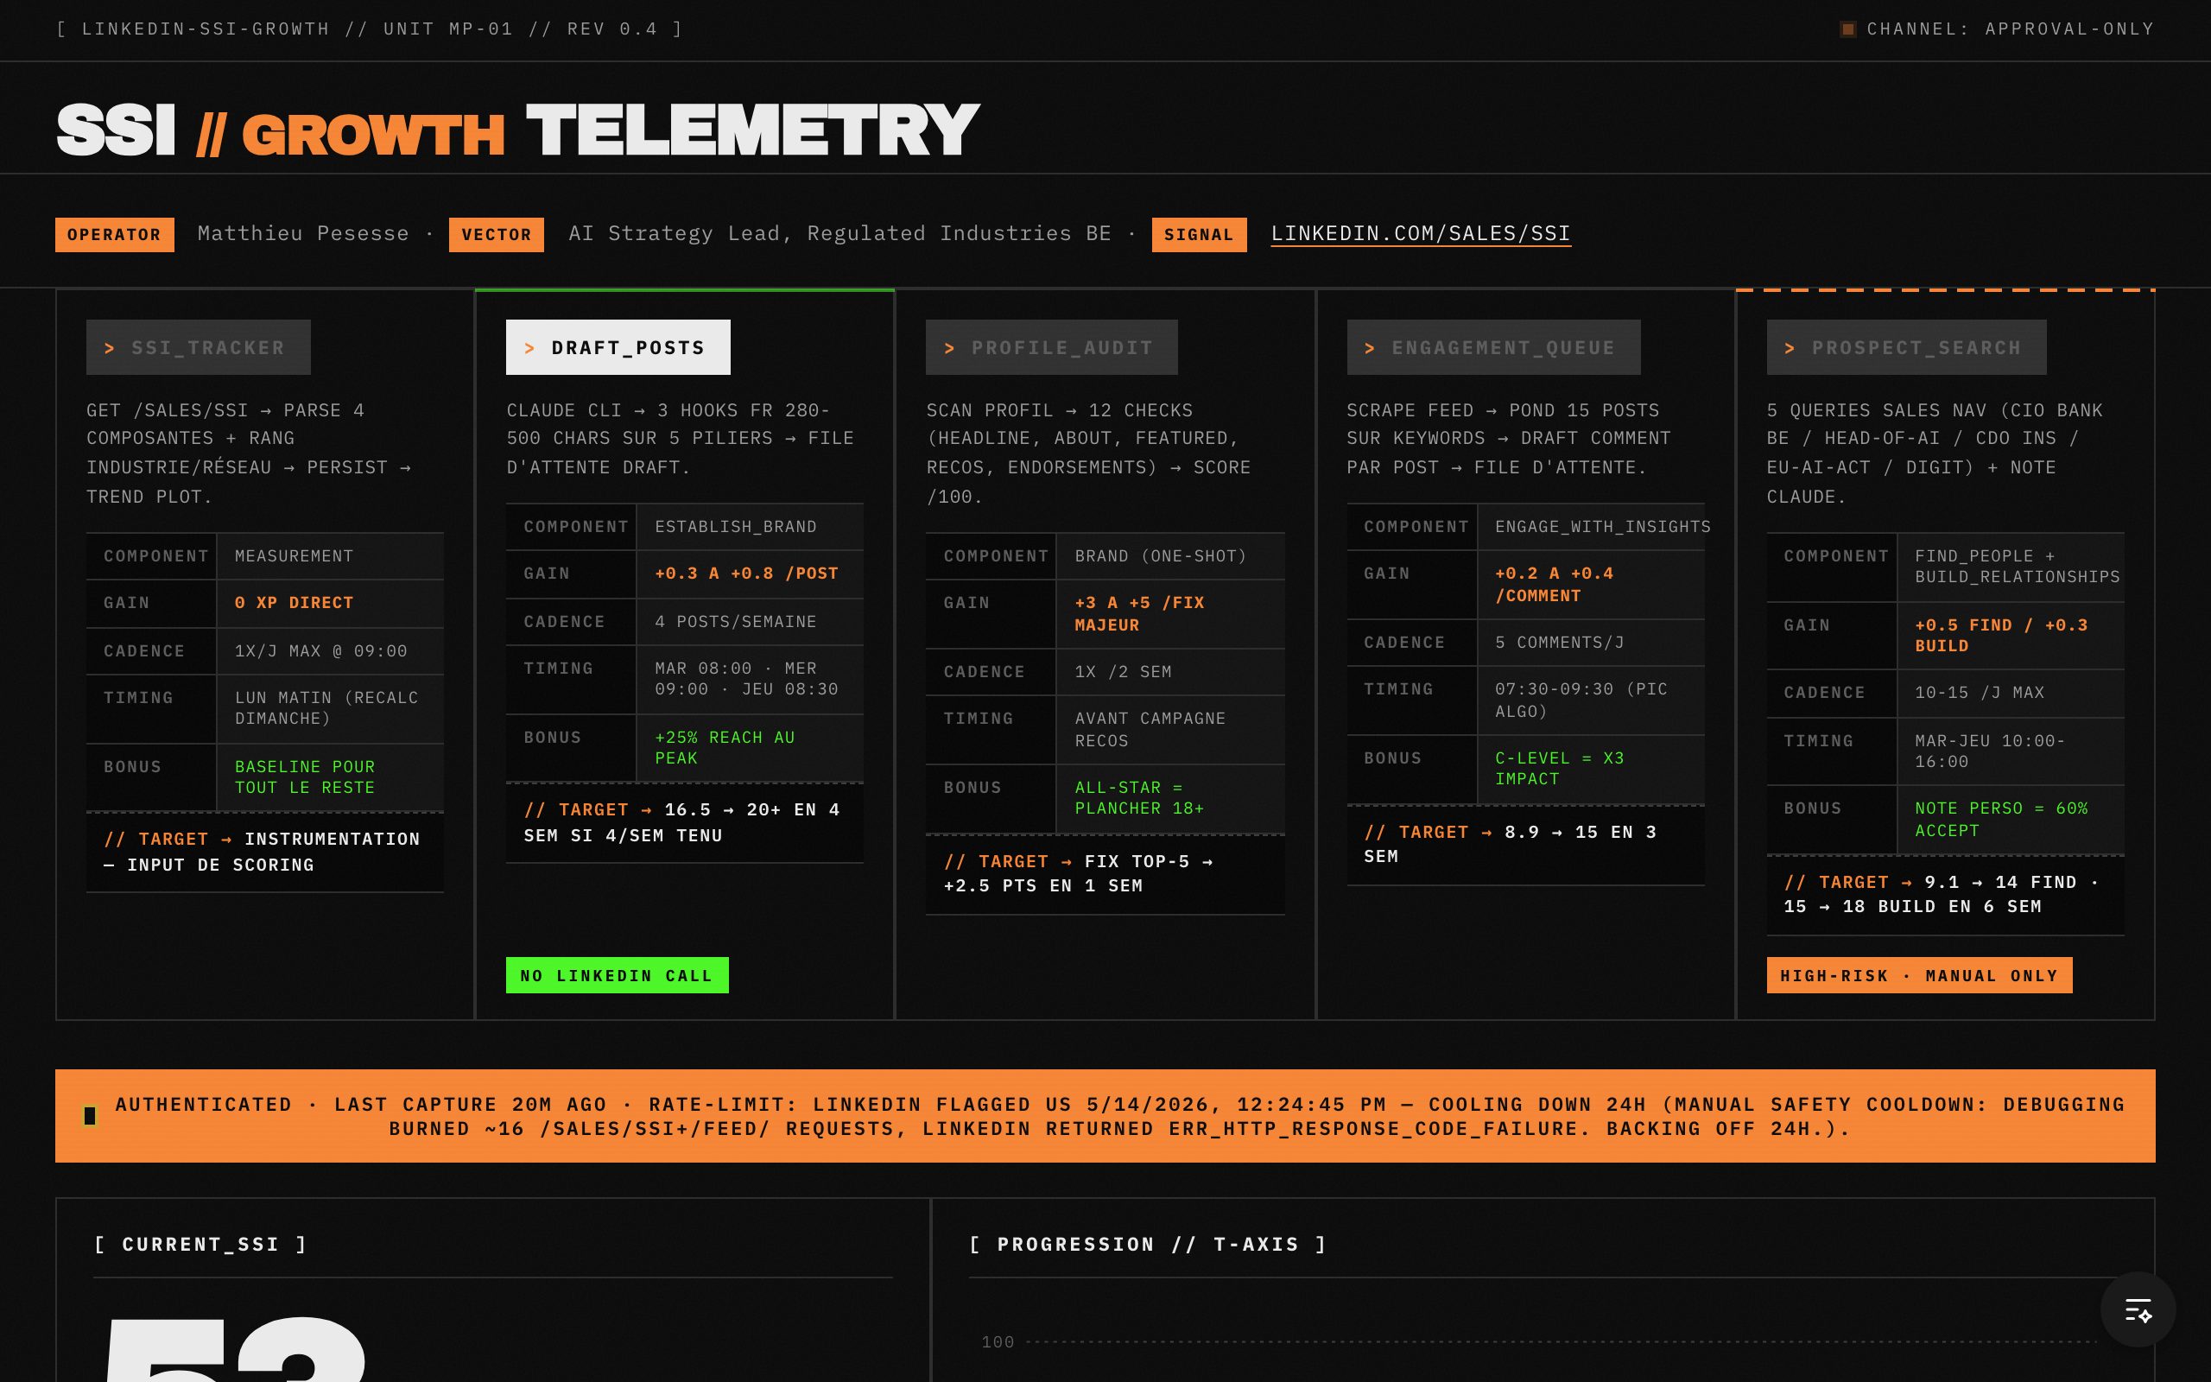Click the 16.5 → 20+ draft posts target
This screenshot has width=2211, height=1382.
pos(684,822)
